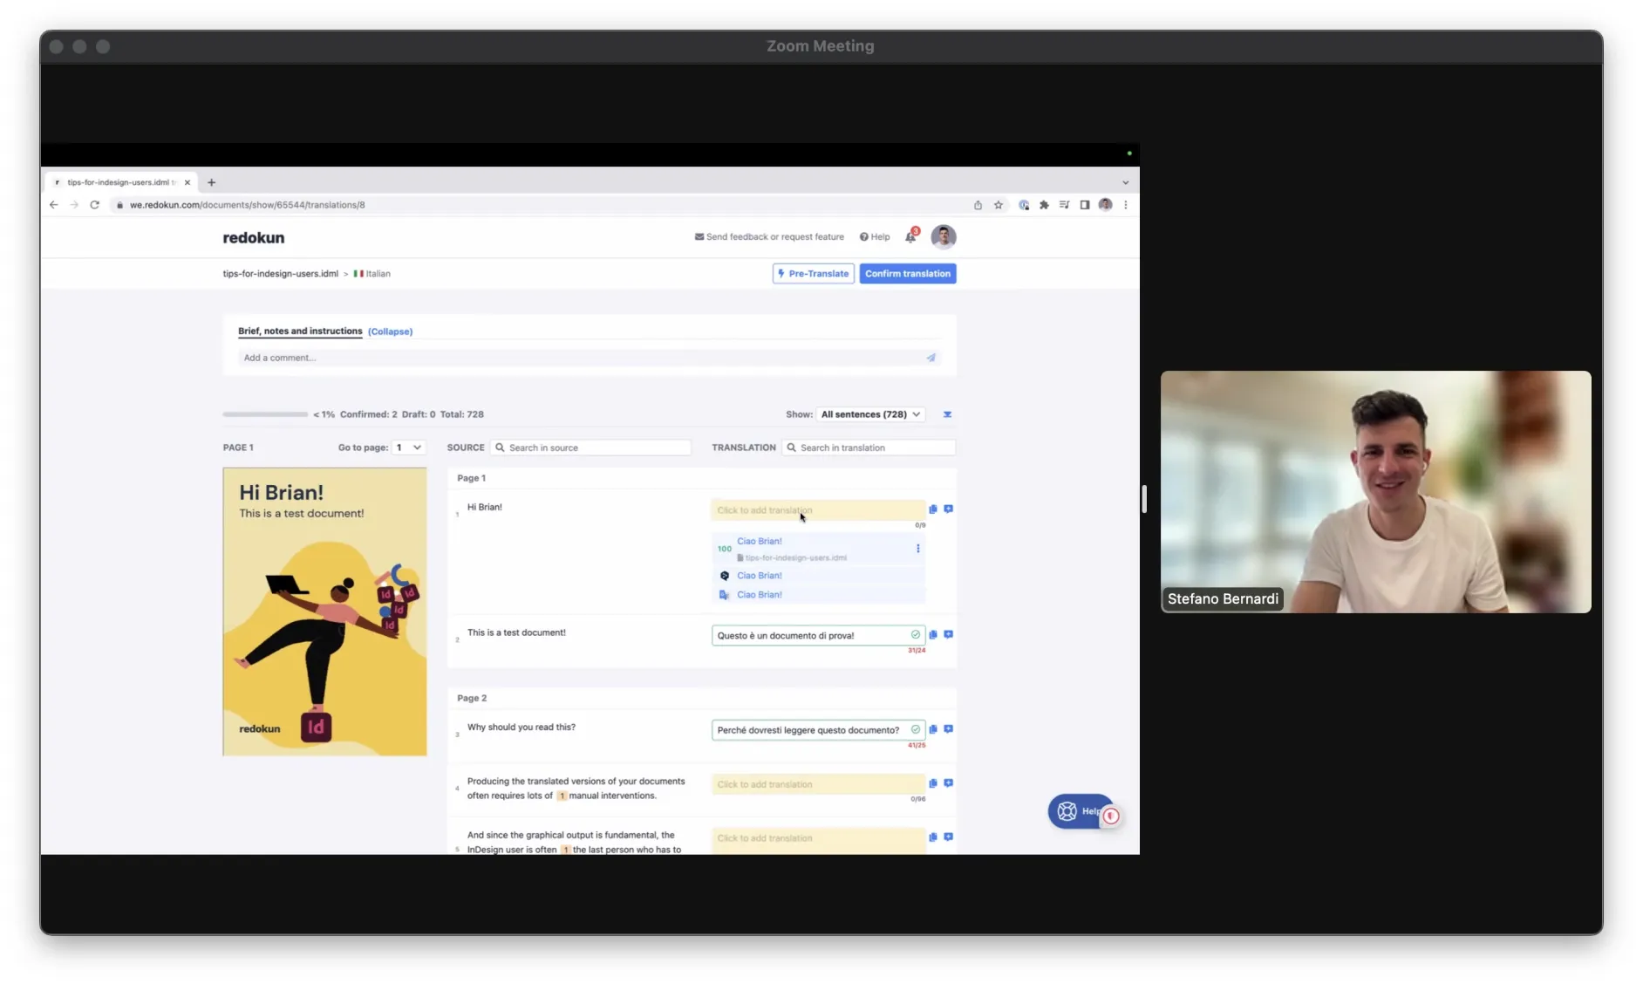Click the Search in translation field

pyautogui.click(x=869, y=448)
